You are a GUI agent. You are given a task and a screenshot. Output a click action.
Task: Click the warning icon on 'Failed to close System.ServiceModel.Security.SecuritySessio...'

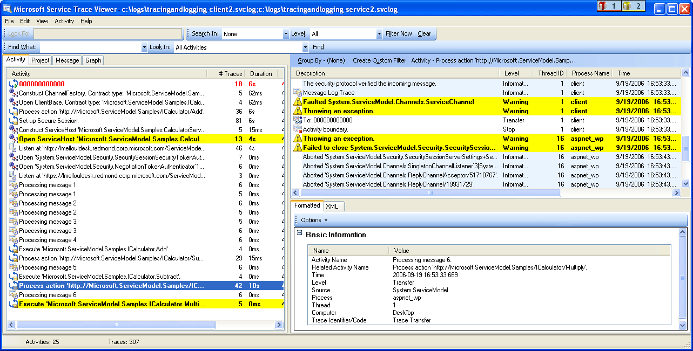(297, 147)
